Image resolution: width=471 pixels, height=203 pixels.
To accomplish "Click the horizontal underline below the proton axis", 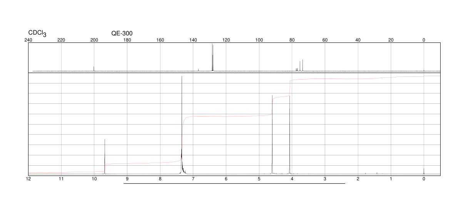I will [234, 183].
